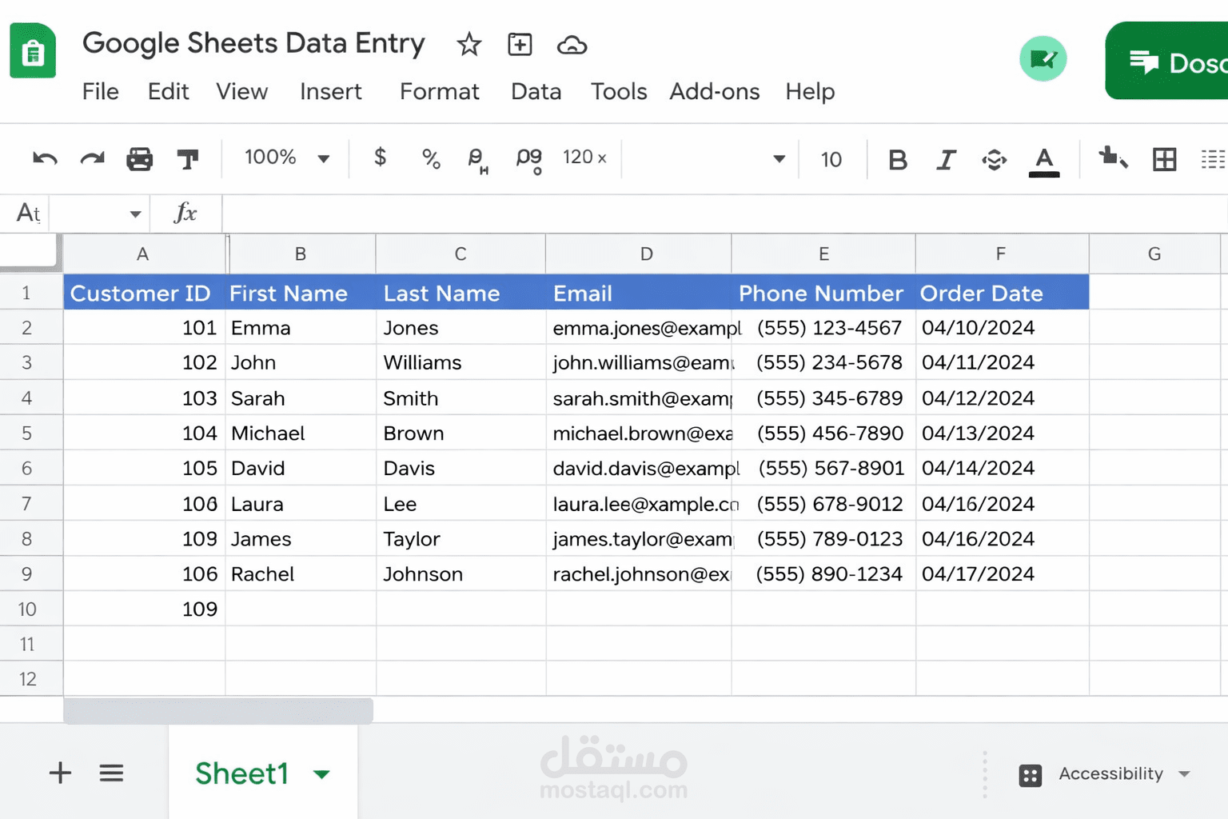Open the Tools menu

click(x=619, y=92)
